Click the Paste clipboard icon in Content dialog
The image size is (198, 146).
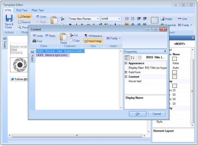[x=63, y=37]
